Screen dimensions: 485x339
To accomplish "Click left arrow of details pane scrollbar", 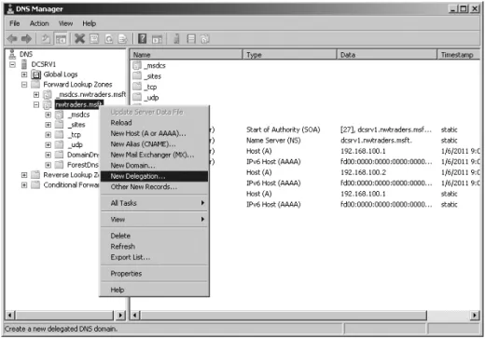I will 134,316.
